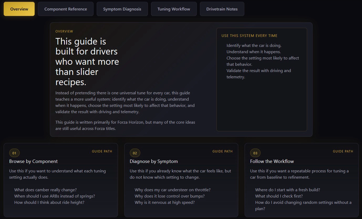Open the question about avoiding random setting changes
This screenshot has width=362, height=219.
tap(303, 205)
